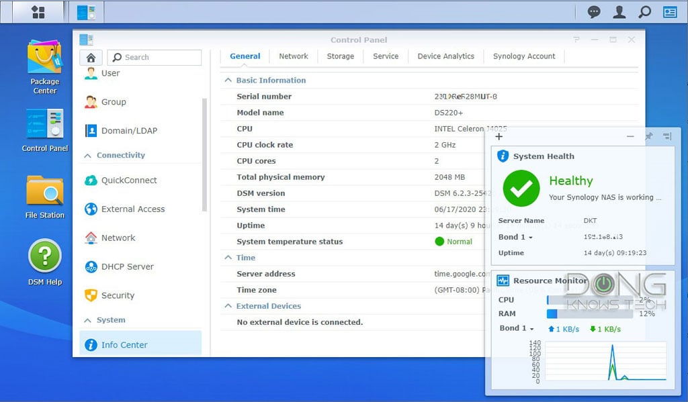Switch to the Network tab
Image resolution: width=688 pixels, height=402 pixels.
coord(294,56)
